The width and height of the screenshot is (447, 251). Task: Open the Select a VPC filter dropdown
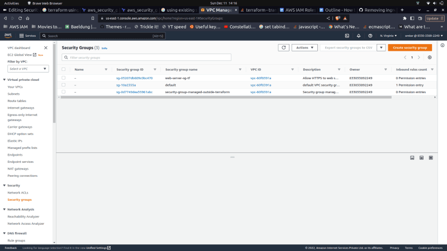tap(28, 69)
